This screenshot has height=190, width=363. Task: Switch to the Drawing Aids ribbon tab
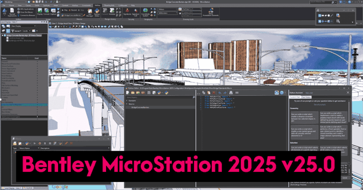coord(109,5)
